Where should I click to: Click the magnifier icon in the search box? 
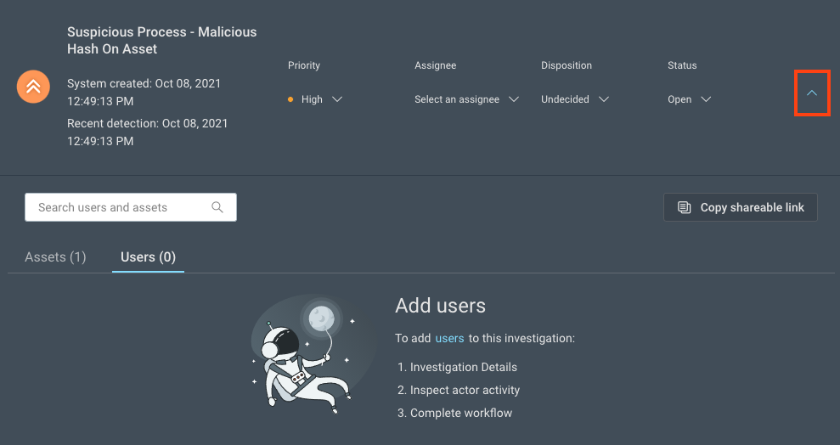pos(217,207)
